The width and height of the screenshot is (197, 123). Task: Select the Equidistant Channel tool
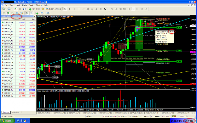click(x=88, y=9)
